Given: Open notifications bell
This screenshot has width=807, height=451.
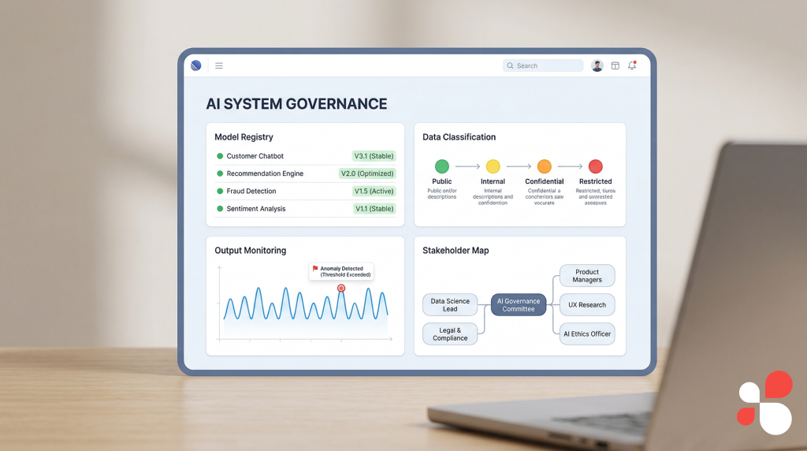Looking at the screenshot, I should [632, 65].
